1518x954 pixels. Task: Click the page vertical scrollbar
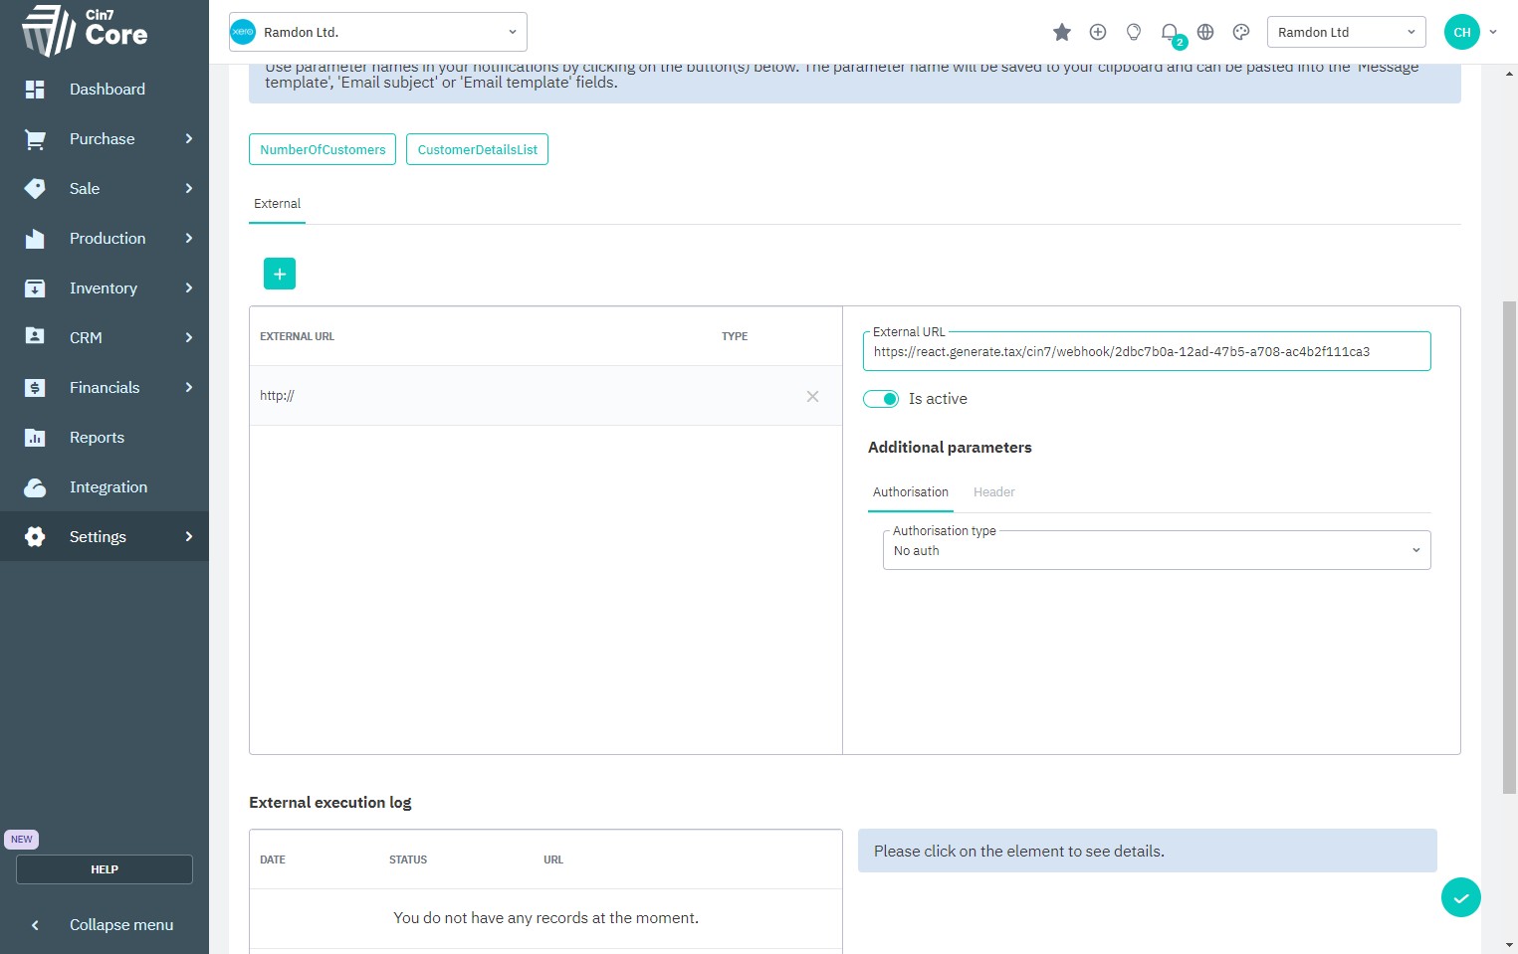click(x=1509, y=547)
